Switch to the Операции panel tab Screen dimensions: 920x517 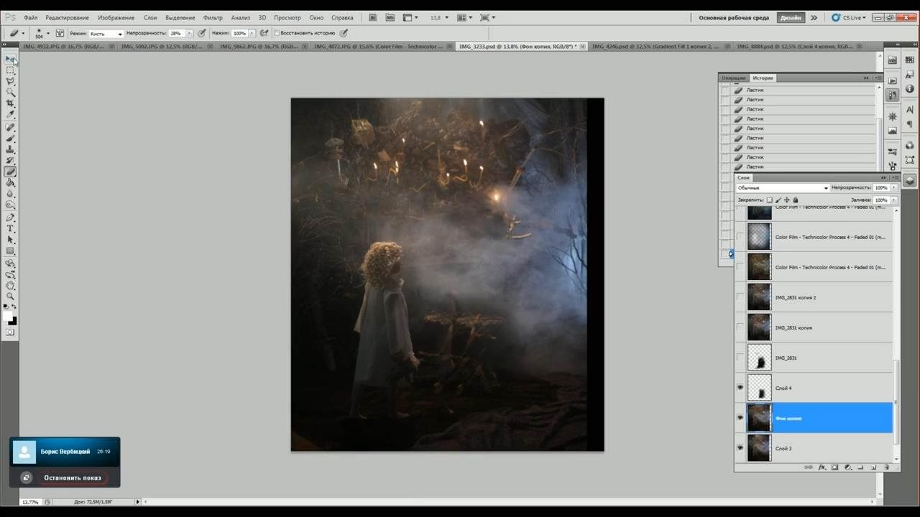click(x=734, y=78)
